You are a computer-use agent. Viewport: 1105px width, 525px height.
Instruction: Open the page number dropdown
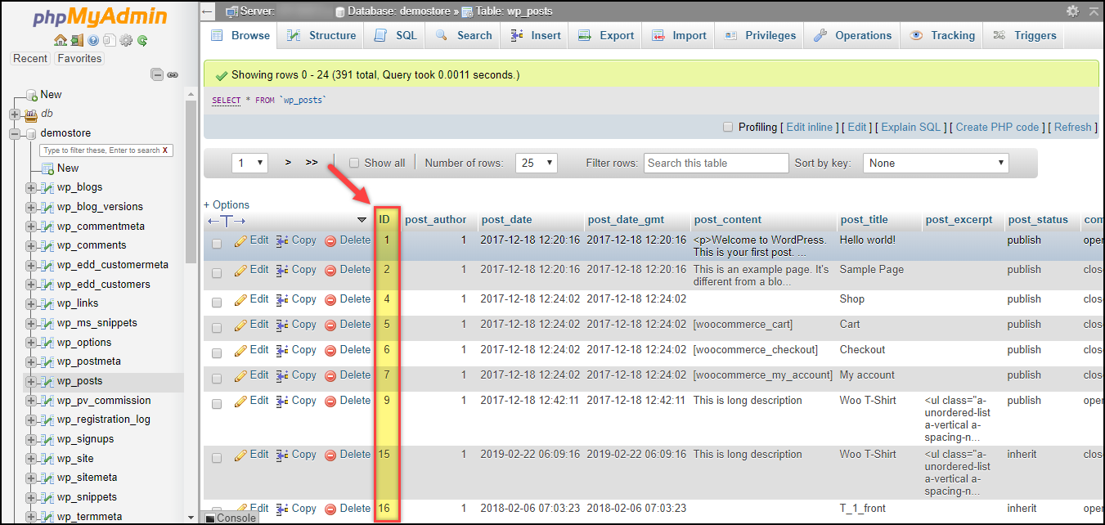pos(250,163)
